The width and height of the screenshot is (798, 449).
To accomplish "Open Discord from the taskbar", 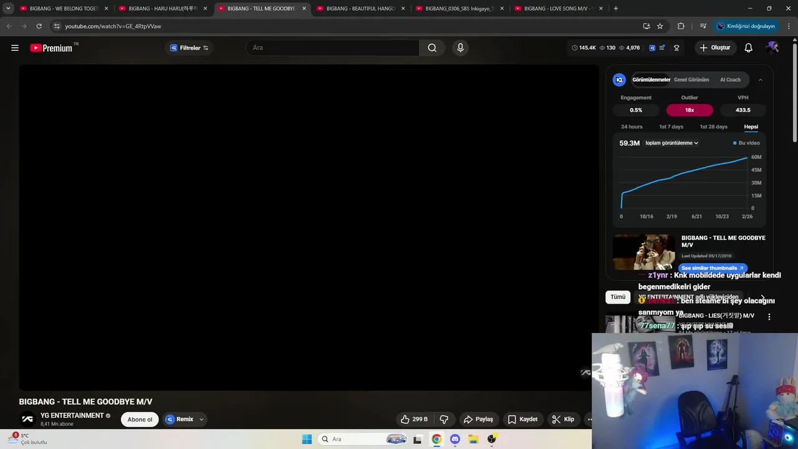I will 454,439.
